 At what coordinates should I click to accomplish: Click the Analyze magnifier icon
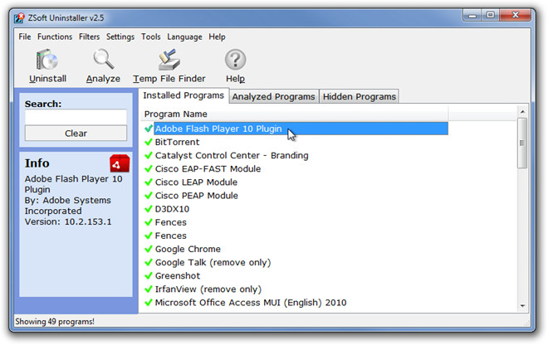103,60
